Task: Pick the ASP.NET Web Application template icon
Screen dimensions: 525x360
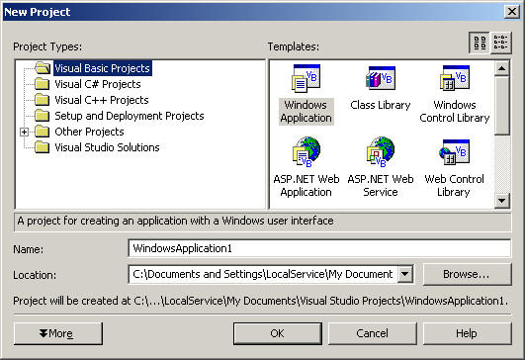Action: [306, 151]
